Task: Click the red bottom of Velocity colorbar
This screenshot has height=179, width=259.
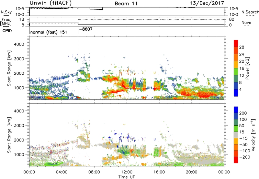Action: (x=236, y=160)
